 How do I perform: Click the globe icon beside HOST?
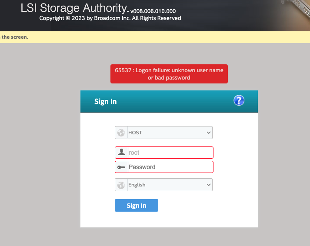(121, 133)
